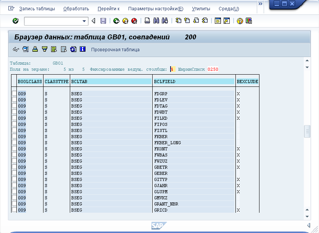
Task: Check the row box for GRANT_NBR
Action: coord(14,204)
